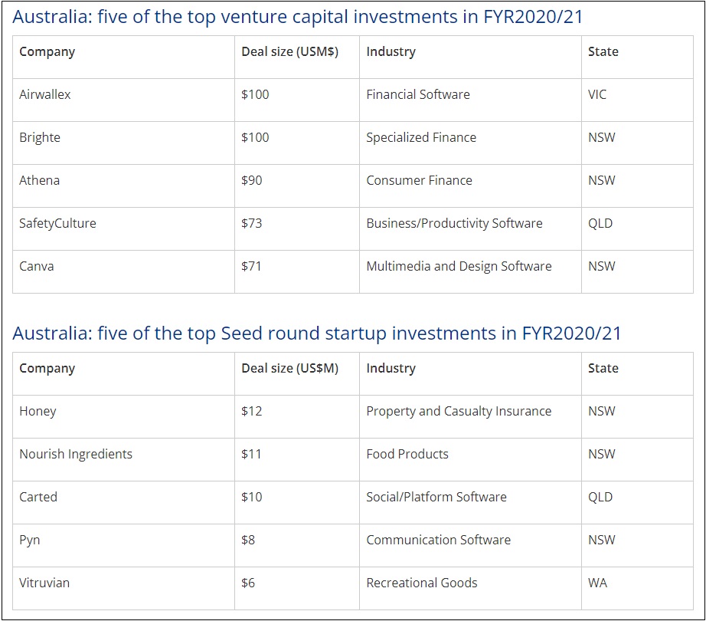Select the Pyn company cell
The height and width of the screenshot is (621, 706).
pos(30,540)
